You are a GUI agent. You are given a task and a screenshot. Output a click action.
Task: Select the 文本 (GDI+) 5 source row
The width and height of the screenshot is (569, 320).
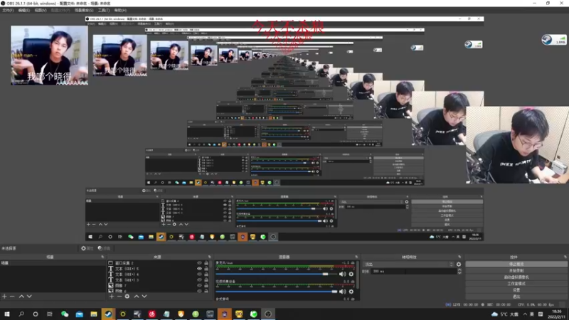coord(158,269)
